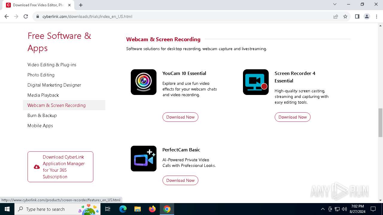This screenshot has height=215, width=383.
Task: Bookmark this page with the star icon
Action: pyautogui.click(x=345, y=16)
